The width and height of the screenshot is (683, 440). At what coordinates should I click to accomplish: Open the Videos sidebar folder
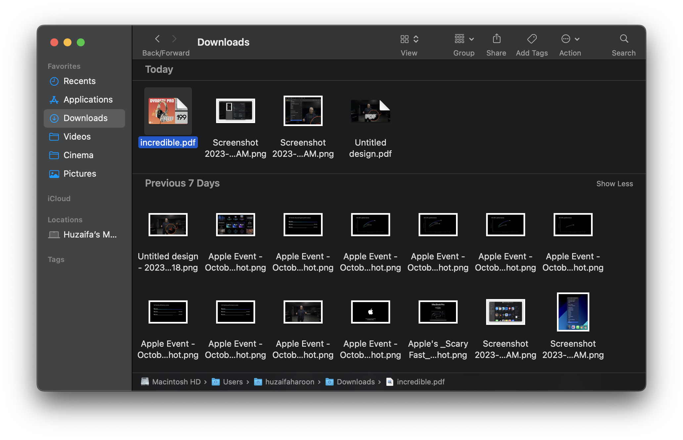pyautogui.click(x=77, y=137)
